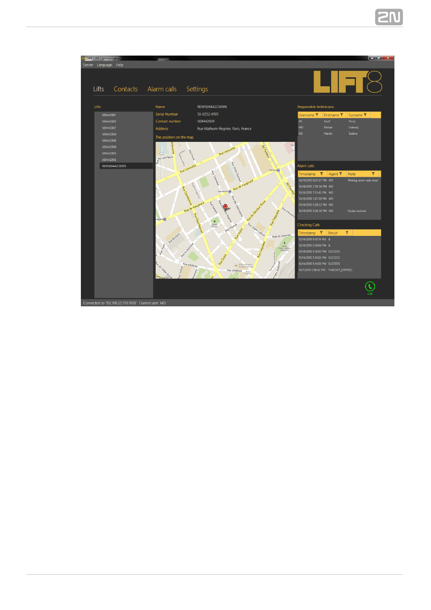Image resolution: width=431 pixels, height=610 pixels.
Task: Select technician row MD Michal Dalecký
Action: (x=339, y=127)
